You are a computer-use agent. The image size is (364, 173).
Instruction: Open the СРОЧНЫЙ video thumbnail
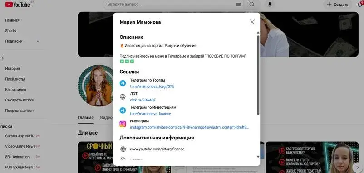click(95, 157)
